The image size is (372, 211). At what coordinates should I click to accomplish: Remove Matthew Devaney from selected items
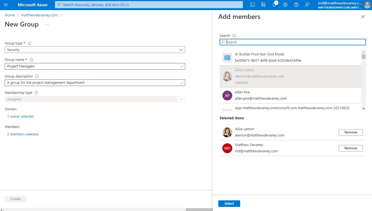coord(351,148)
